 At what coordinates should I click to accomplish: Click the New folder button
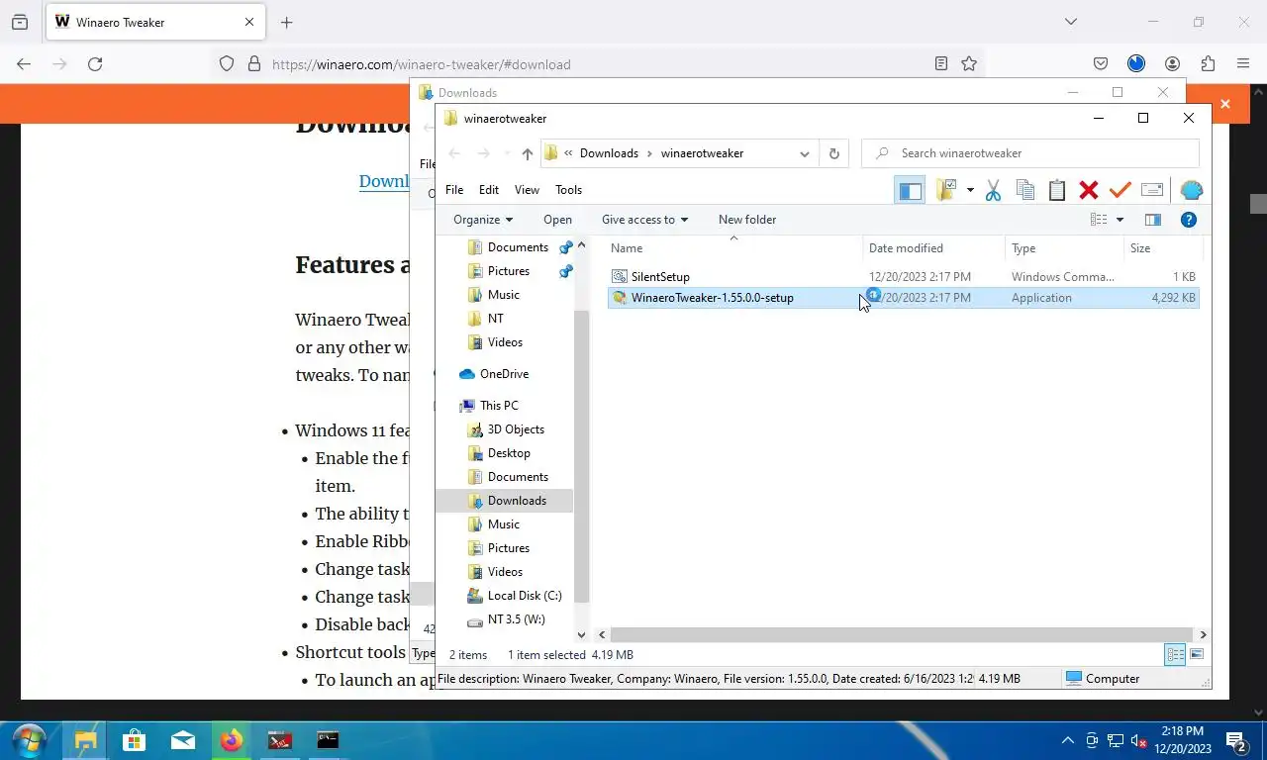[747, 220]
